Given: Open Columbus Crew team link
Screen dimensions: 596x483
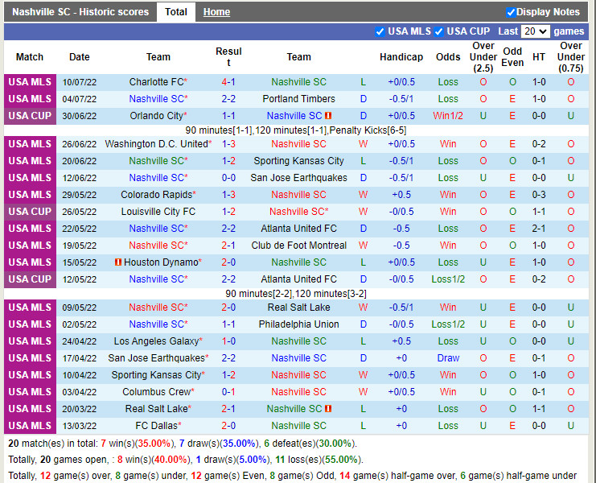Looking at the screenshot, I should (x=157, y=392).
